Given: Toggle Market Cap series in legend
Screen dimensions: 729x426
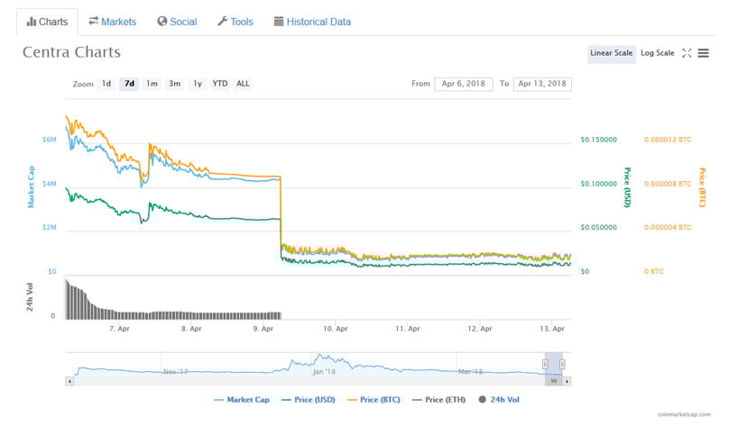Looking at the screenshot, I should (x=242, y=400).
